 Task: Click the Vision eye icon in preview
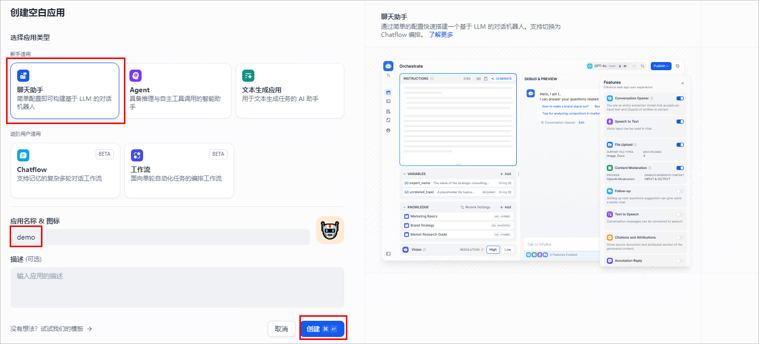[406, 250]
